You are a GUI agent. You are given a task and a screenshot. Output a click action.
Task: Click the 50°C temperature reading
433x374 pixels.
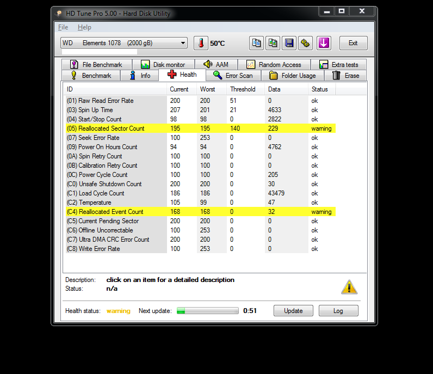[218, 44]
